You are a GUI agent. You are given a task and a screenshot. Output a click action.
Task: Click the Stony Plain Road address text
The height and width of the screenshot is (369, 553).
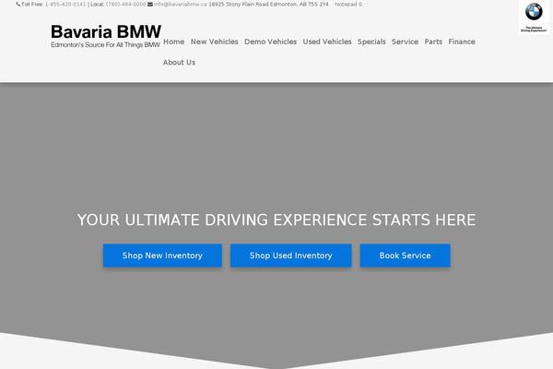click(x=268, y=5)
